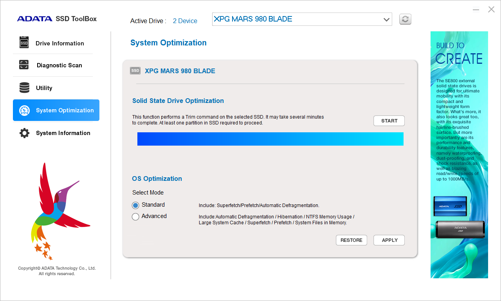This screenshot has width=501, height=301.
Task: Minimize the SSD ToolBox window
Action: coord(476,10)
